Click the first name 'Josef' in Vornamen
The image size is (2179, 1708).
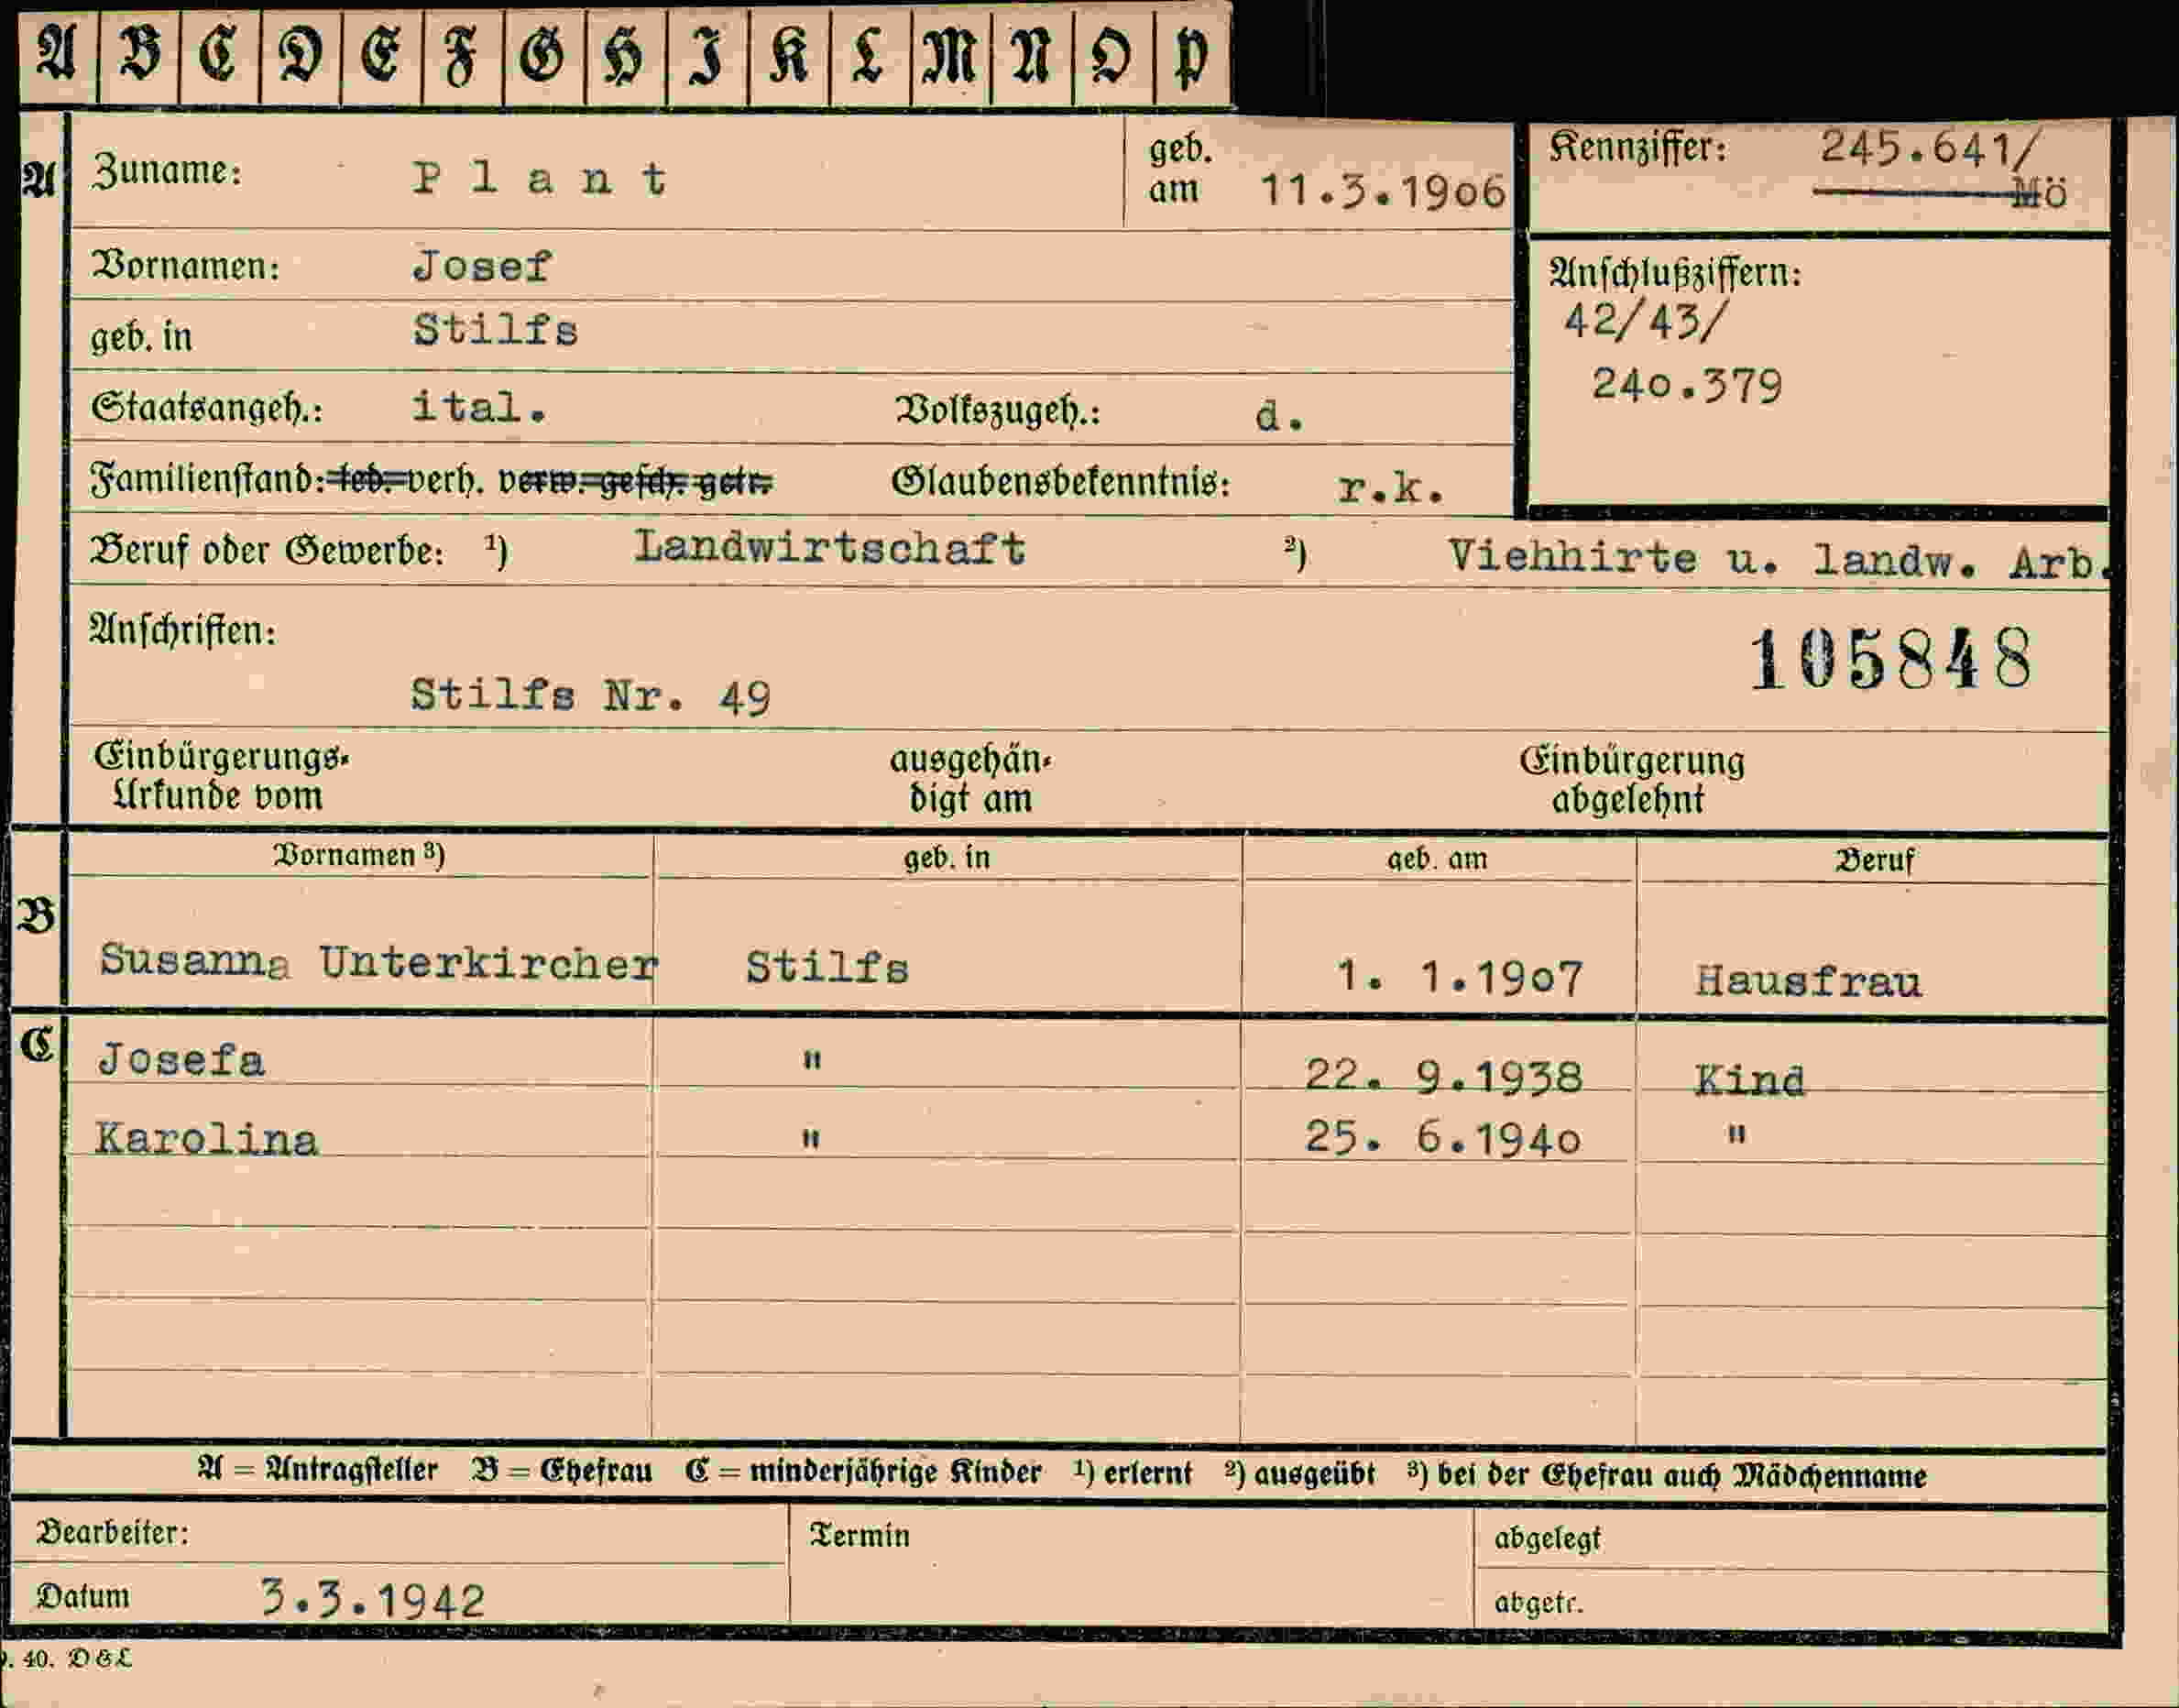click(481, 266)
